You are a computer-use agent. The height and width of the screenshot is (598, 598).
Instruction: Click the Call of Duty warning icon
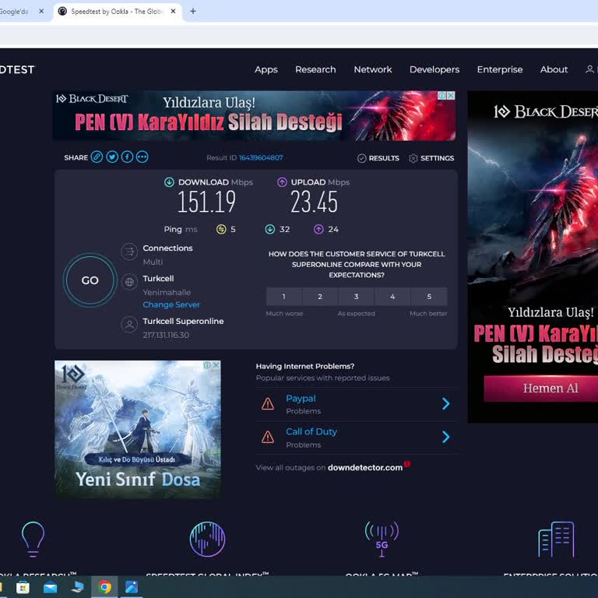pyautogui.click(x=268, y=437)
